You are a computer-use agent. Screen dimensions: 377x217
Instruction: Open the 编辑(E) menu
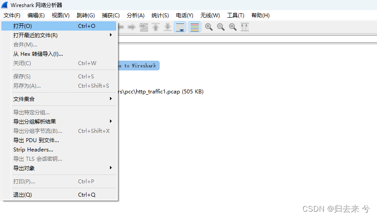[36, 15]
